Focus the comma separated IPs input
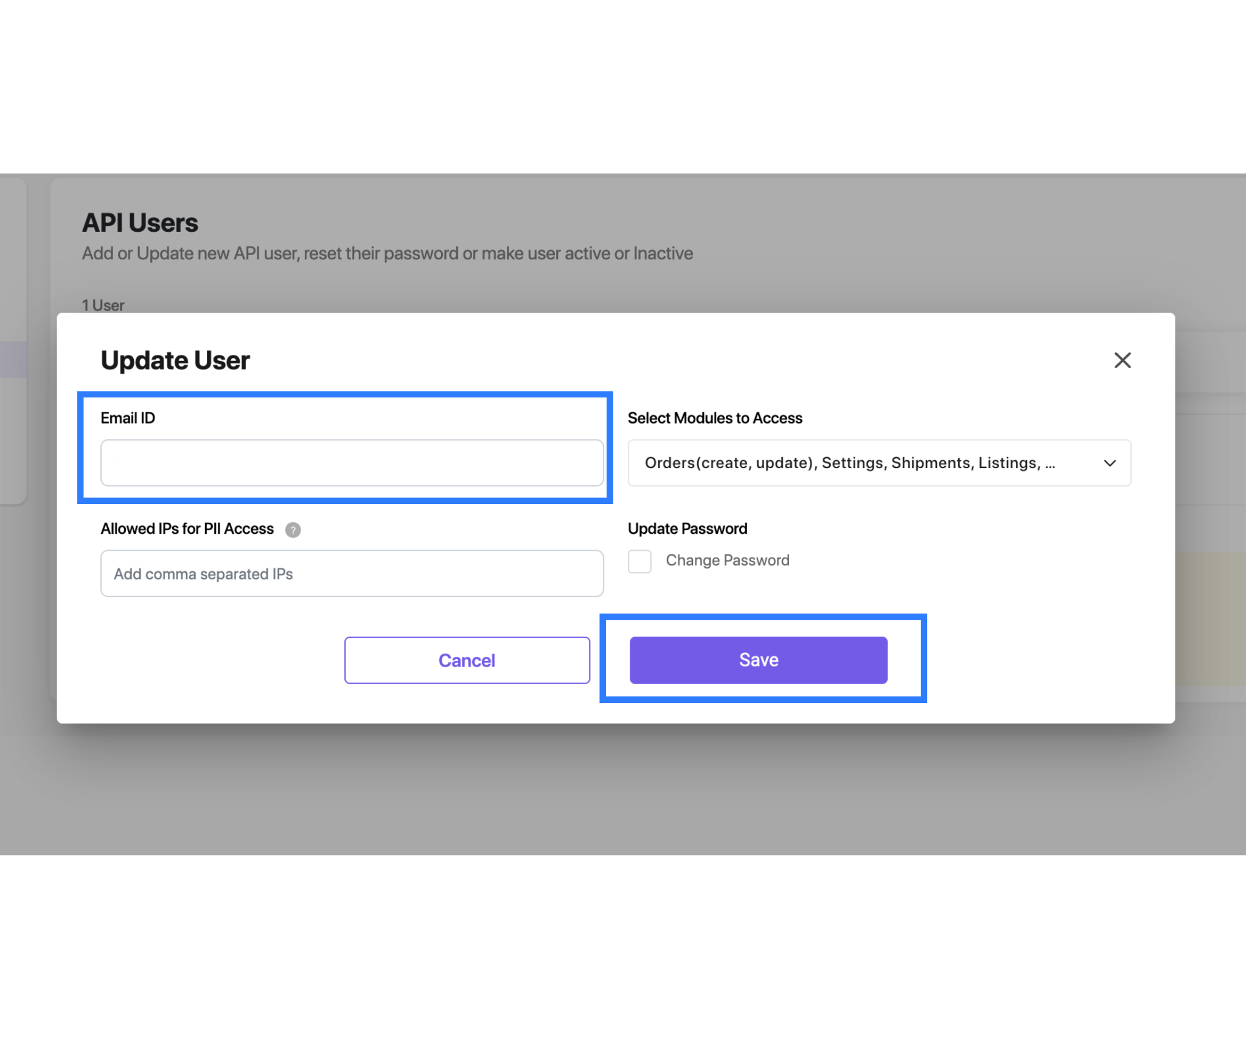The width and height of the screenshot is (1246, 1039). tap(352, 573)
